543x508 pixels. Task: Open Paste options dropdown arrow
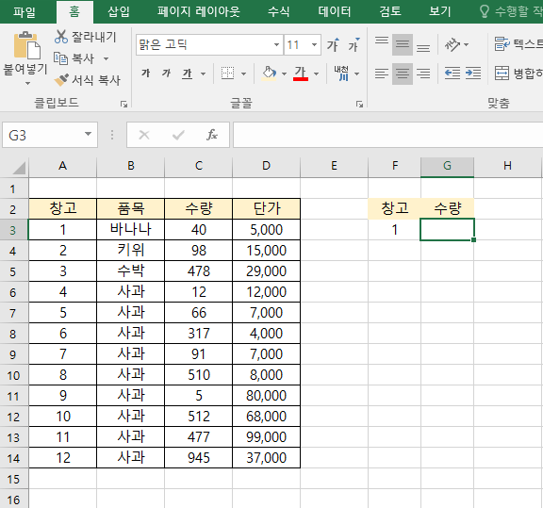click(x=27, y=84)
